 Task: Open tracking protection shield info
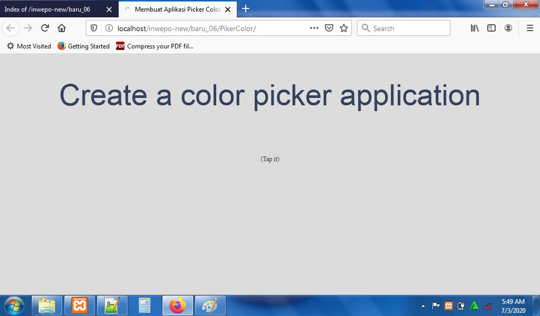[x=94, y=28]
